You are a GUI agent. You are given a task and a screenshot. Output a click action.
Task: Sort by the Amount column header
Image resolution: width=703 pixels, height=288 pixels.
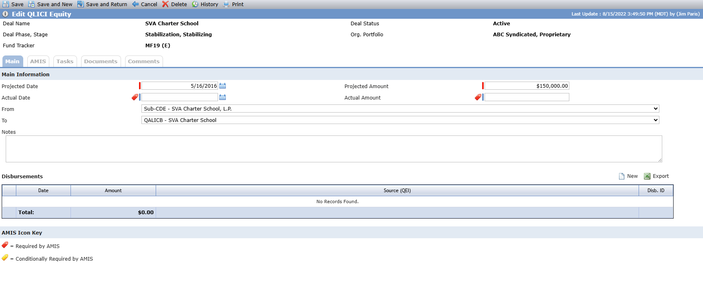[x=113, y=191]
